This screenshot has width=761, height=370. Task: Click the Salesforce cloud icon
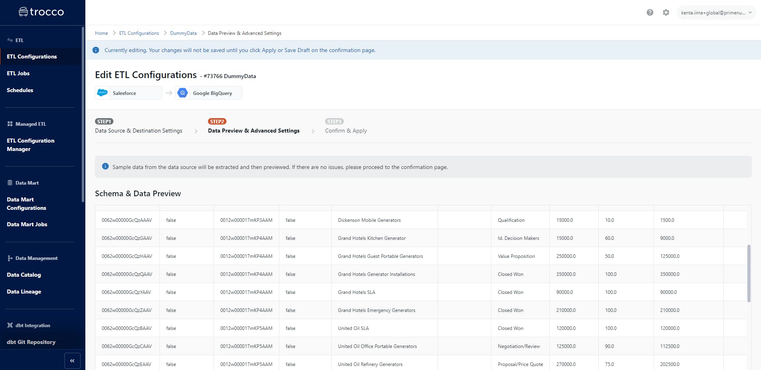tap(103, 93)
